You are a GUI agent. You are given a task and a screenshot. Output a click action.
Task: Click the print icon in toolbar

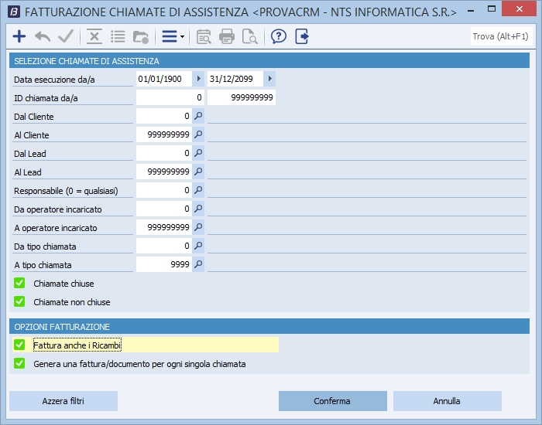click(x=227, y=36)
